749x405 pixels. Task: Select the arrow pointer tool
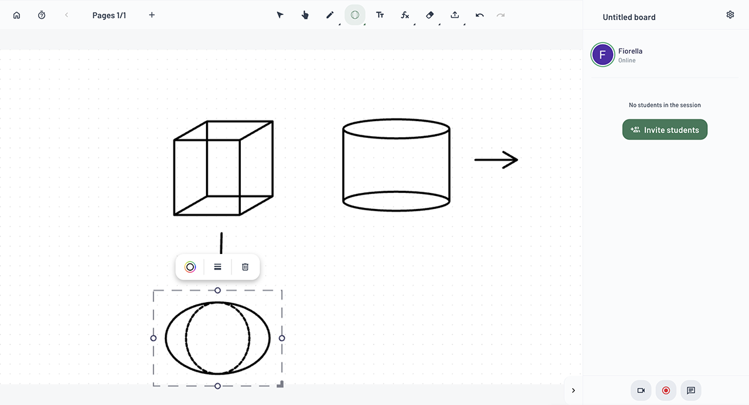pos(280,15)
